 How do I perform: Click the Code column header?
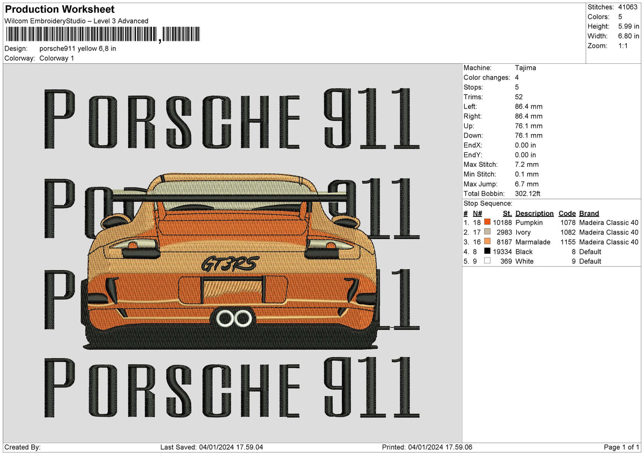[567, 214]
